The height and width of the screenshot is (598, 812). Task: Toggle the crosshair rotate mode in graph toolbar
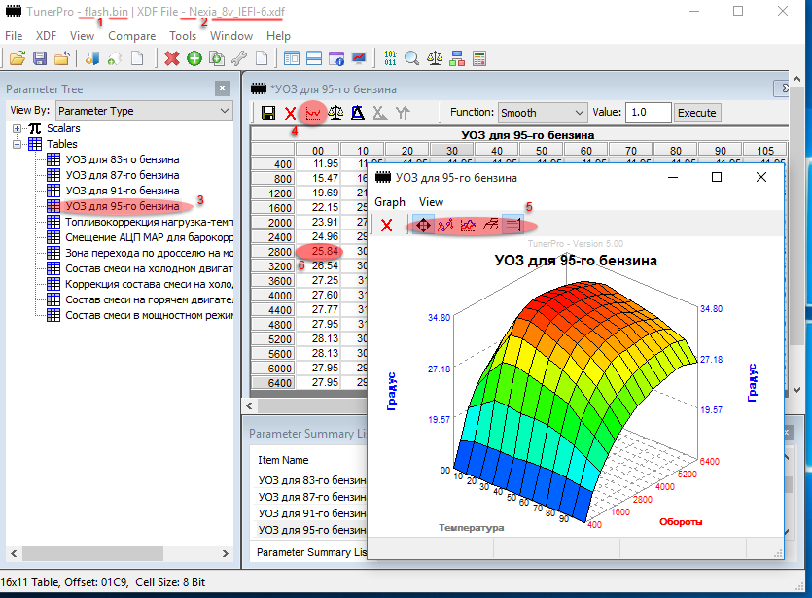tap(423, 225)
